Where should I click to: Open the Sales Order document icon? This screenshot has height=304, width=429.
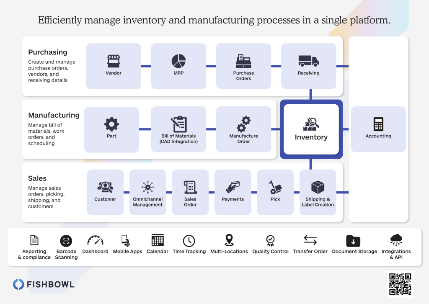(190, 187)
